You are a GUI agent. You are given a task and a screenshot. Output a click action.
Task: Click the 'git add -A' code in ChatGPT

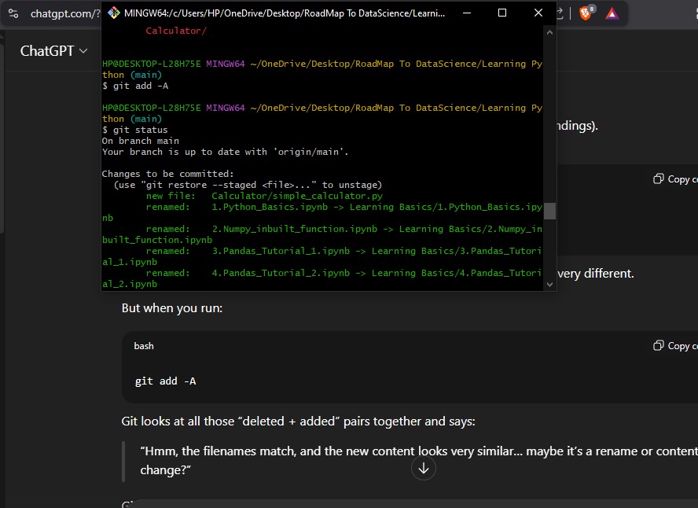coord(166,381)
